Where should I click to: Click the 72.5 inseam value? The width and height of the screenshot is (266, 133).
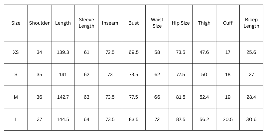coord(110,52)
